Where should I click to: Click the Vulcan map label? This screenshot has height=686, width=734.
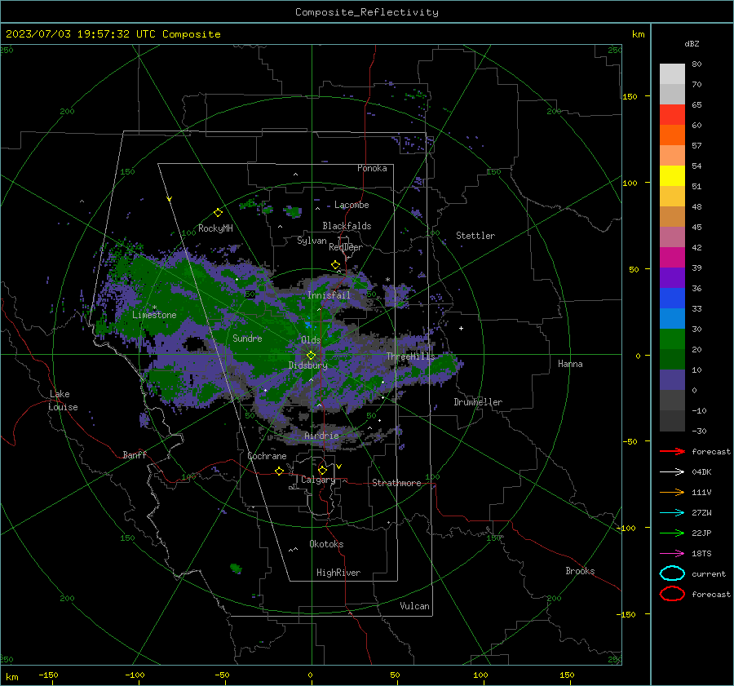coord(414,606)
